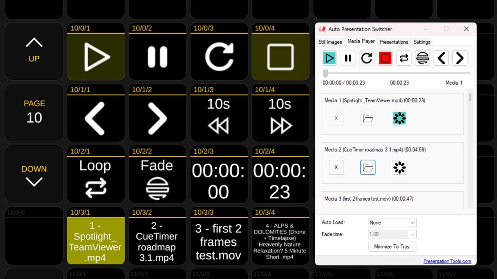Screen dimensions: 497x279
Task: Click the load icon for Media 2
Action: [400, 167]
